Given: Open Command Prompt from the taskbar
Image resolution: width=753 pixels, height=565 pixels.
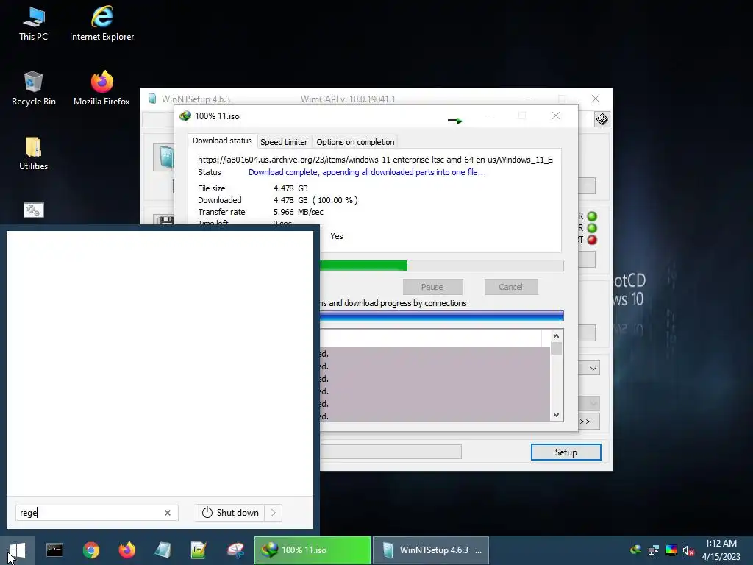Looking at the screenshot, I should click(x=54, y=550).
